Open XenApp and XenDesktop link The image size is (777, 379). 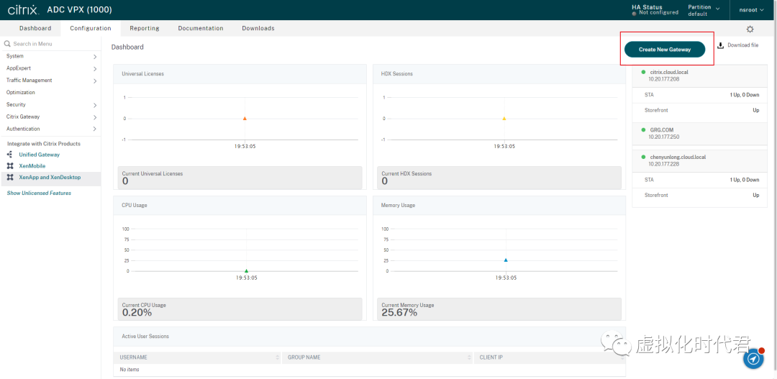pyautogui.click(x=50, y=178)
